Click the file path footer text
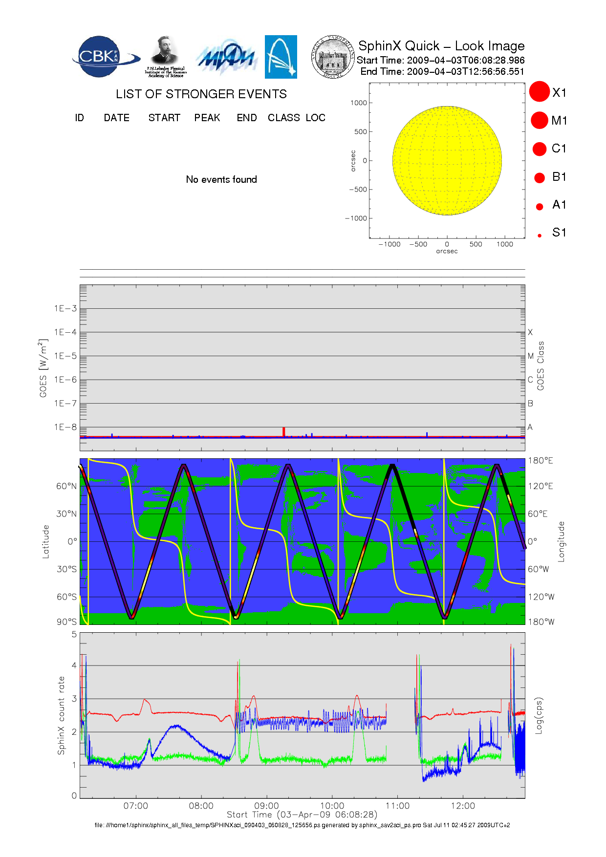 (x=302, y=825)
